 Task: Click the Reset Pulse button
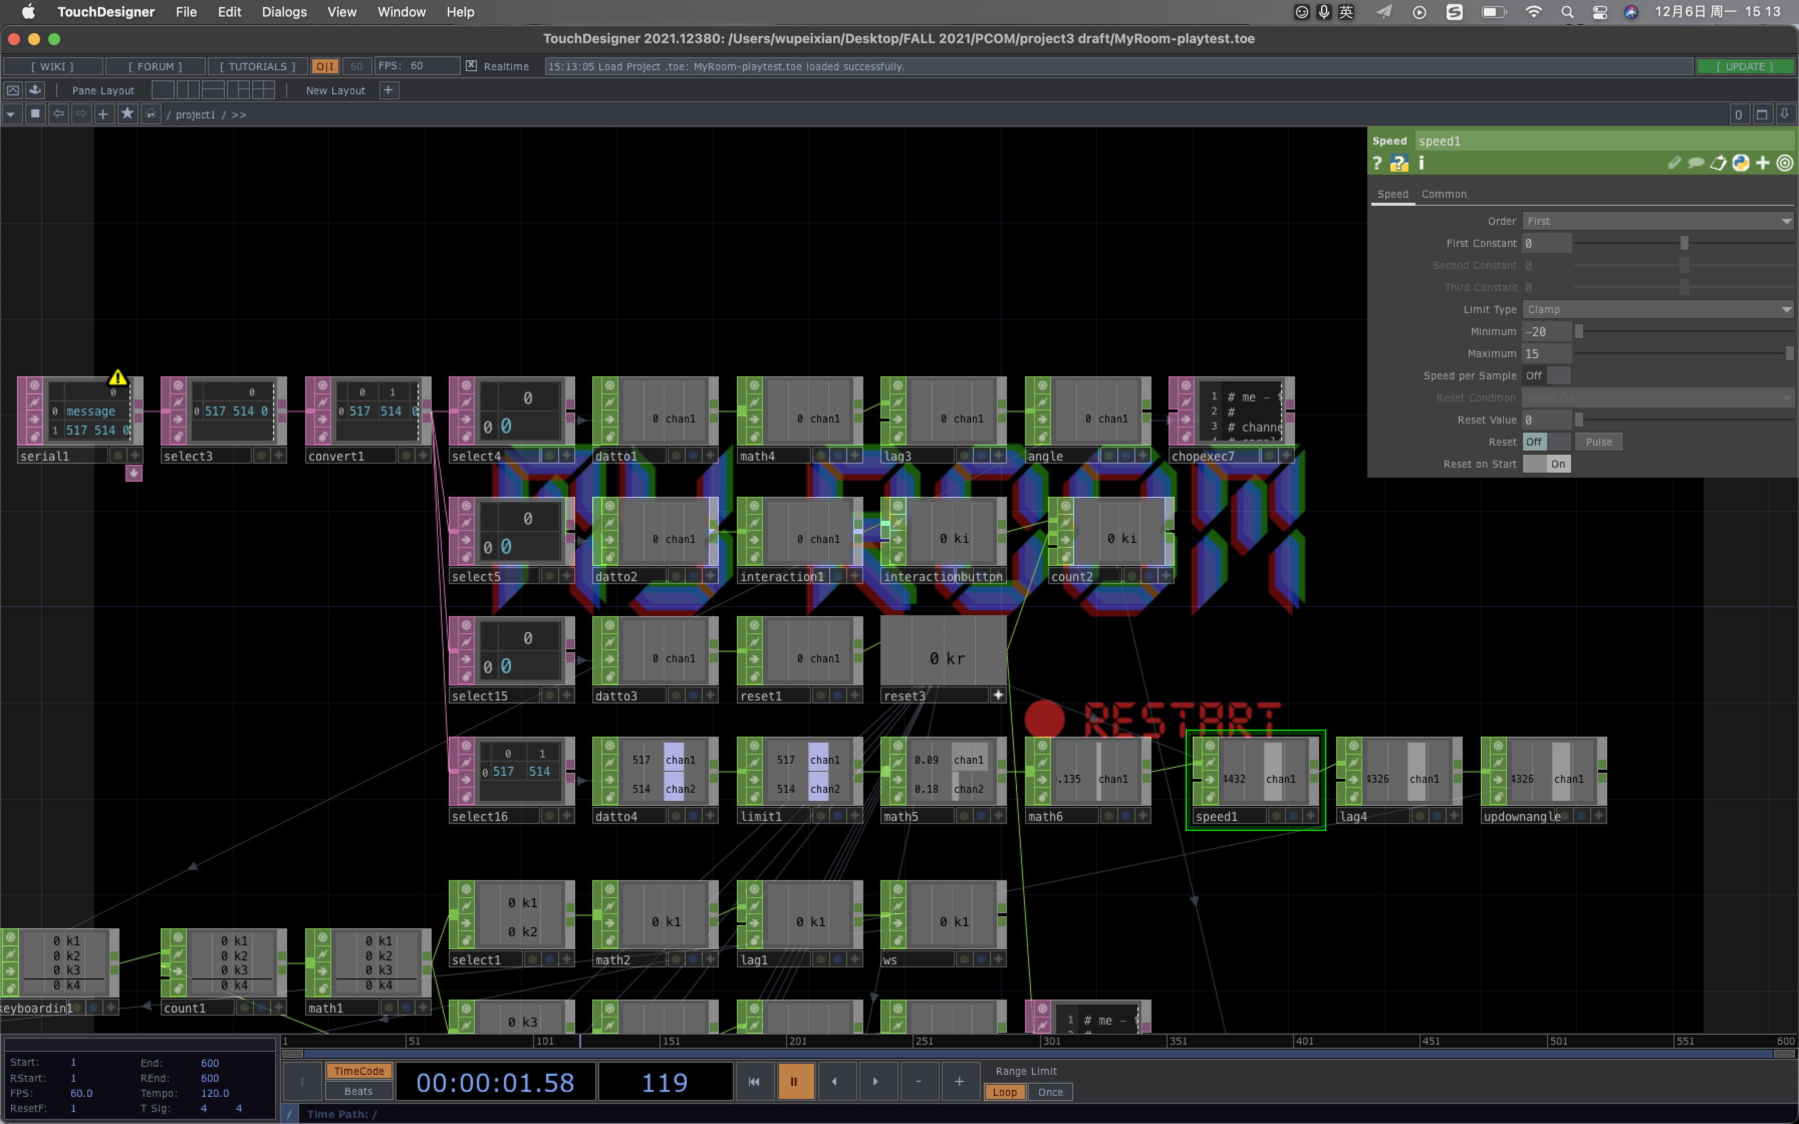point(1598,442)
